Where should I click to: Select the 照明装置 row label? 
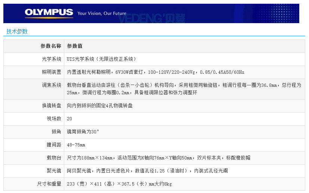tap(52, 72)
